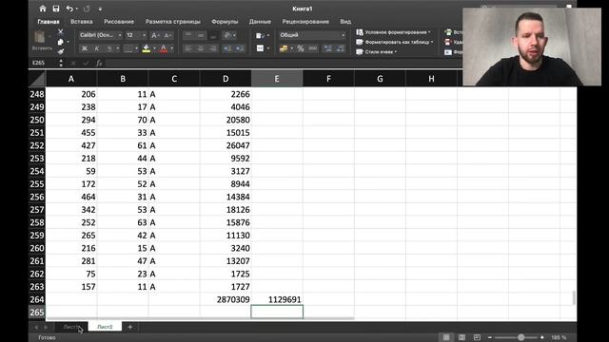Save the workbook with the floppy disk icon
Screen dimensions: 609x342
pos(56,9)
